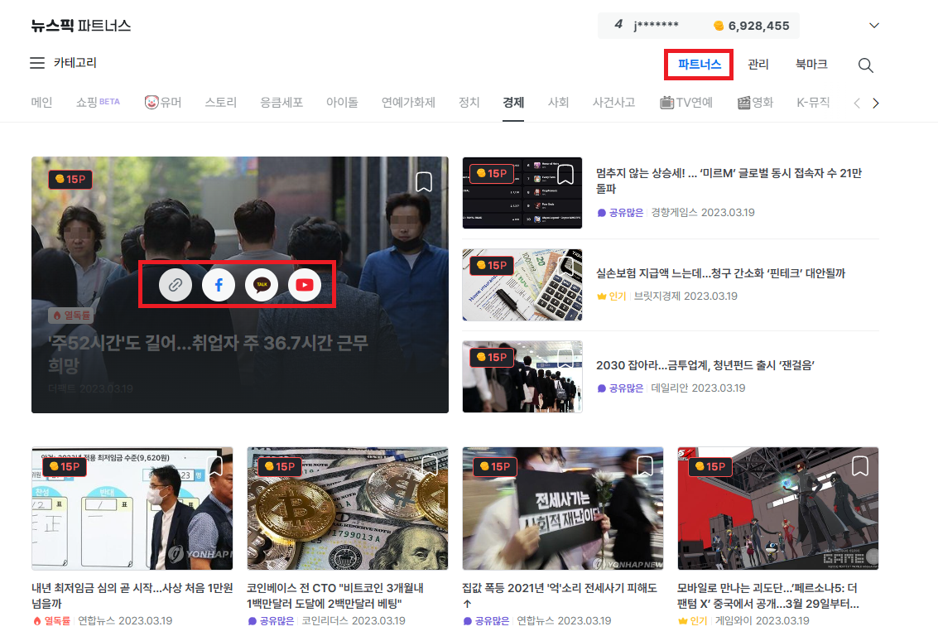938x641 pixels.
Task: Expand the account dropdown chevron at top right
Action: click(874, 26)
